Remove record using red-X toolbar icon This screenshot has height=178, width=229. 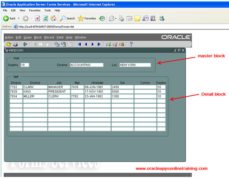[115, 44]
